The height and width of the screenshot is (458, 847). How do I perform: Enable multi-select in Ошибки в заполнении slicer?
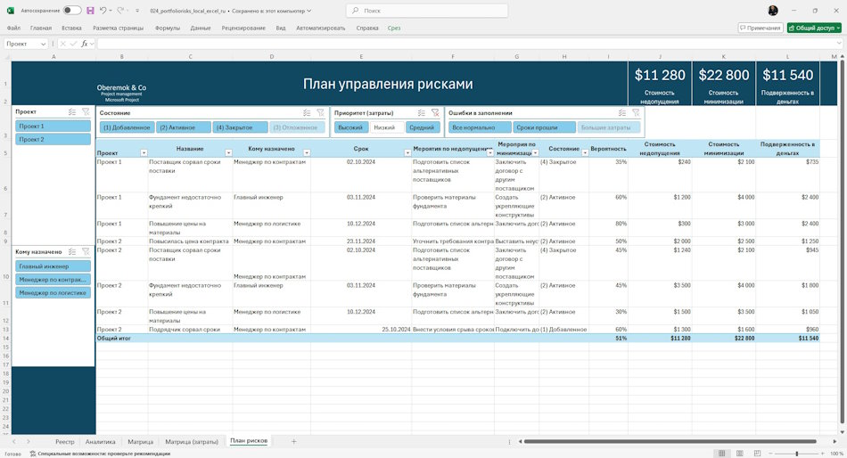tap(622, 113)
